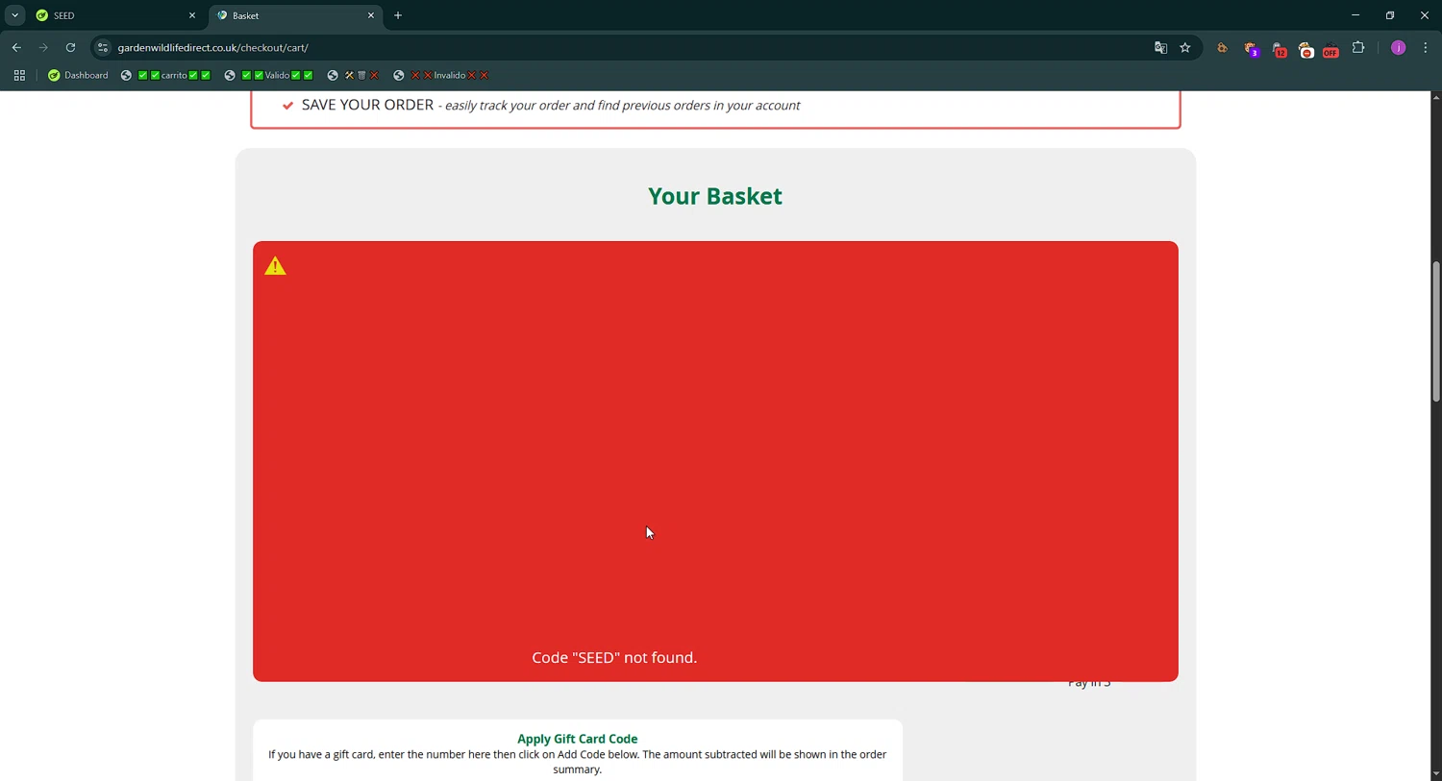Open the Invalido bookmark

coord(441,75)
